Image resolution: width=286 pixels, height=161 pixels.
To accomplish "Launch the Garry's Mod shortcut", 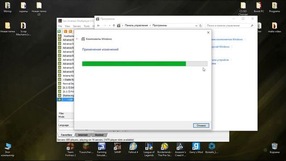I will [196, 148].
